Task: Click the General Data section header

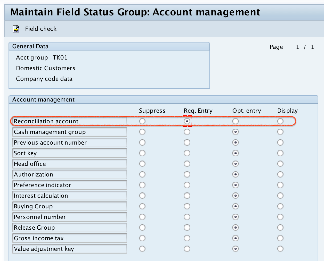Action: point(30,46)
